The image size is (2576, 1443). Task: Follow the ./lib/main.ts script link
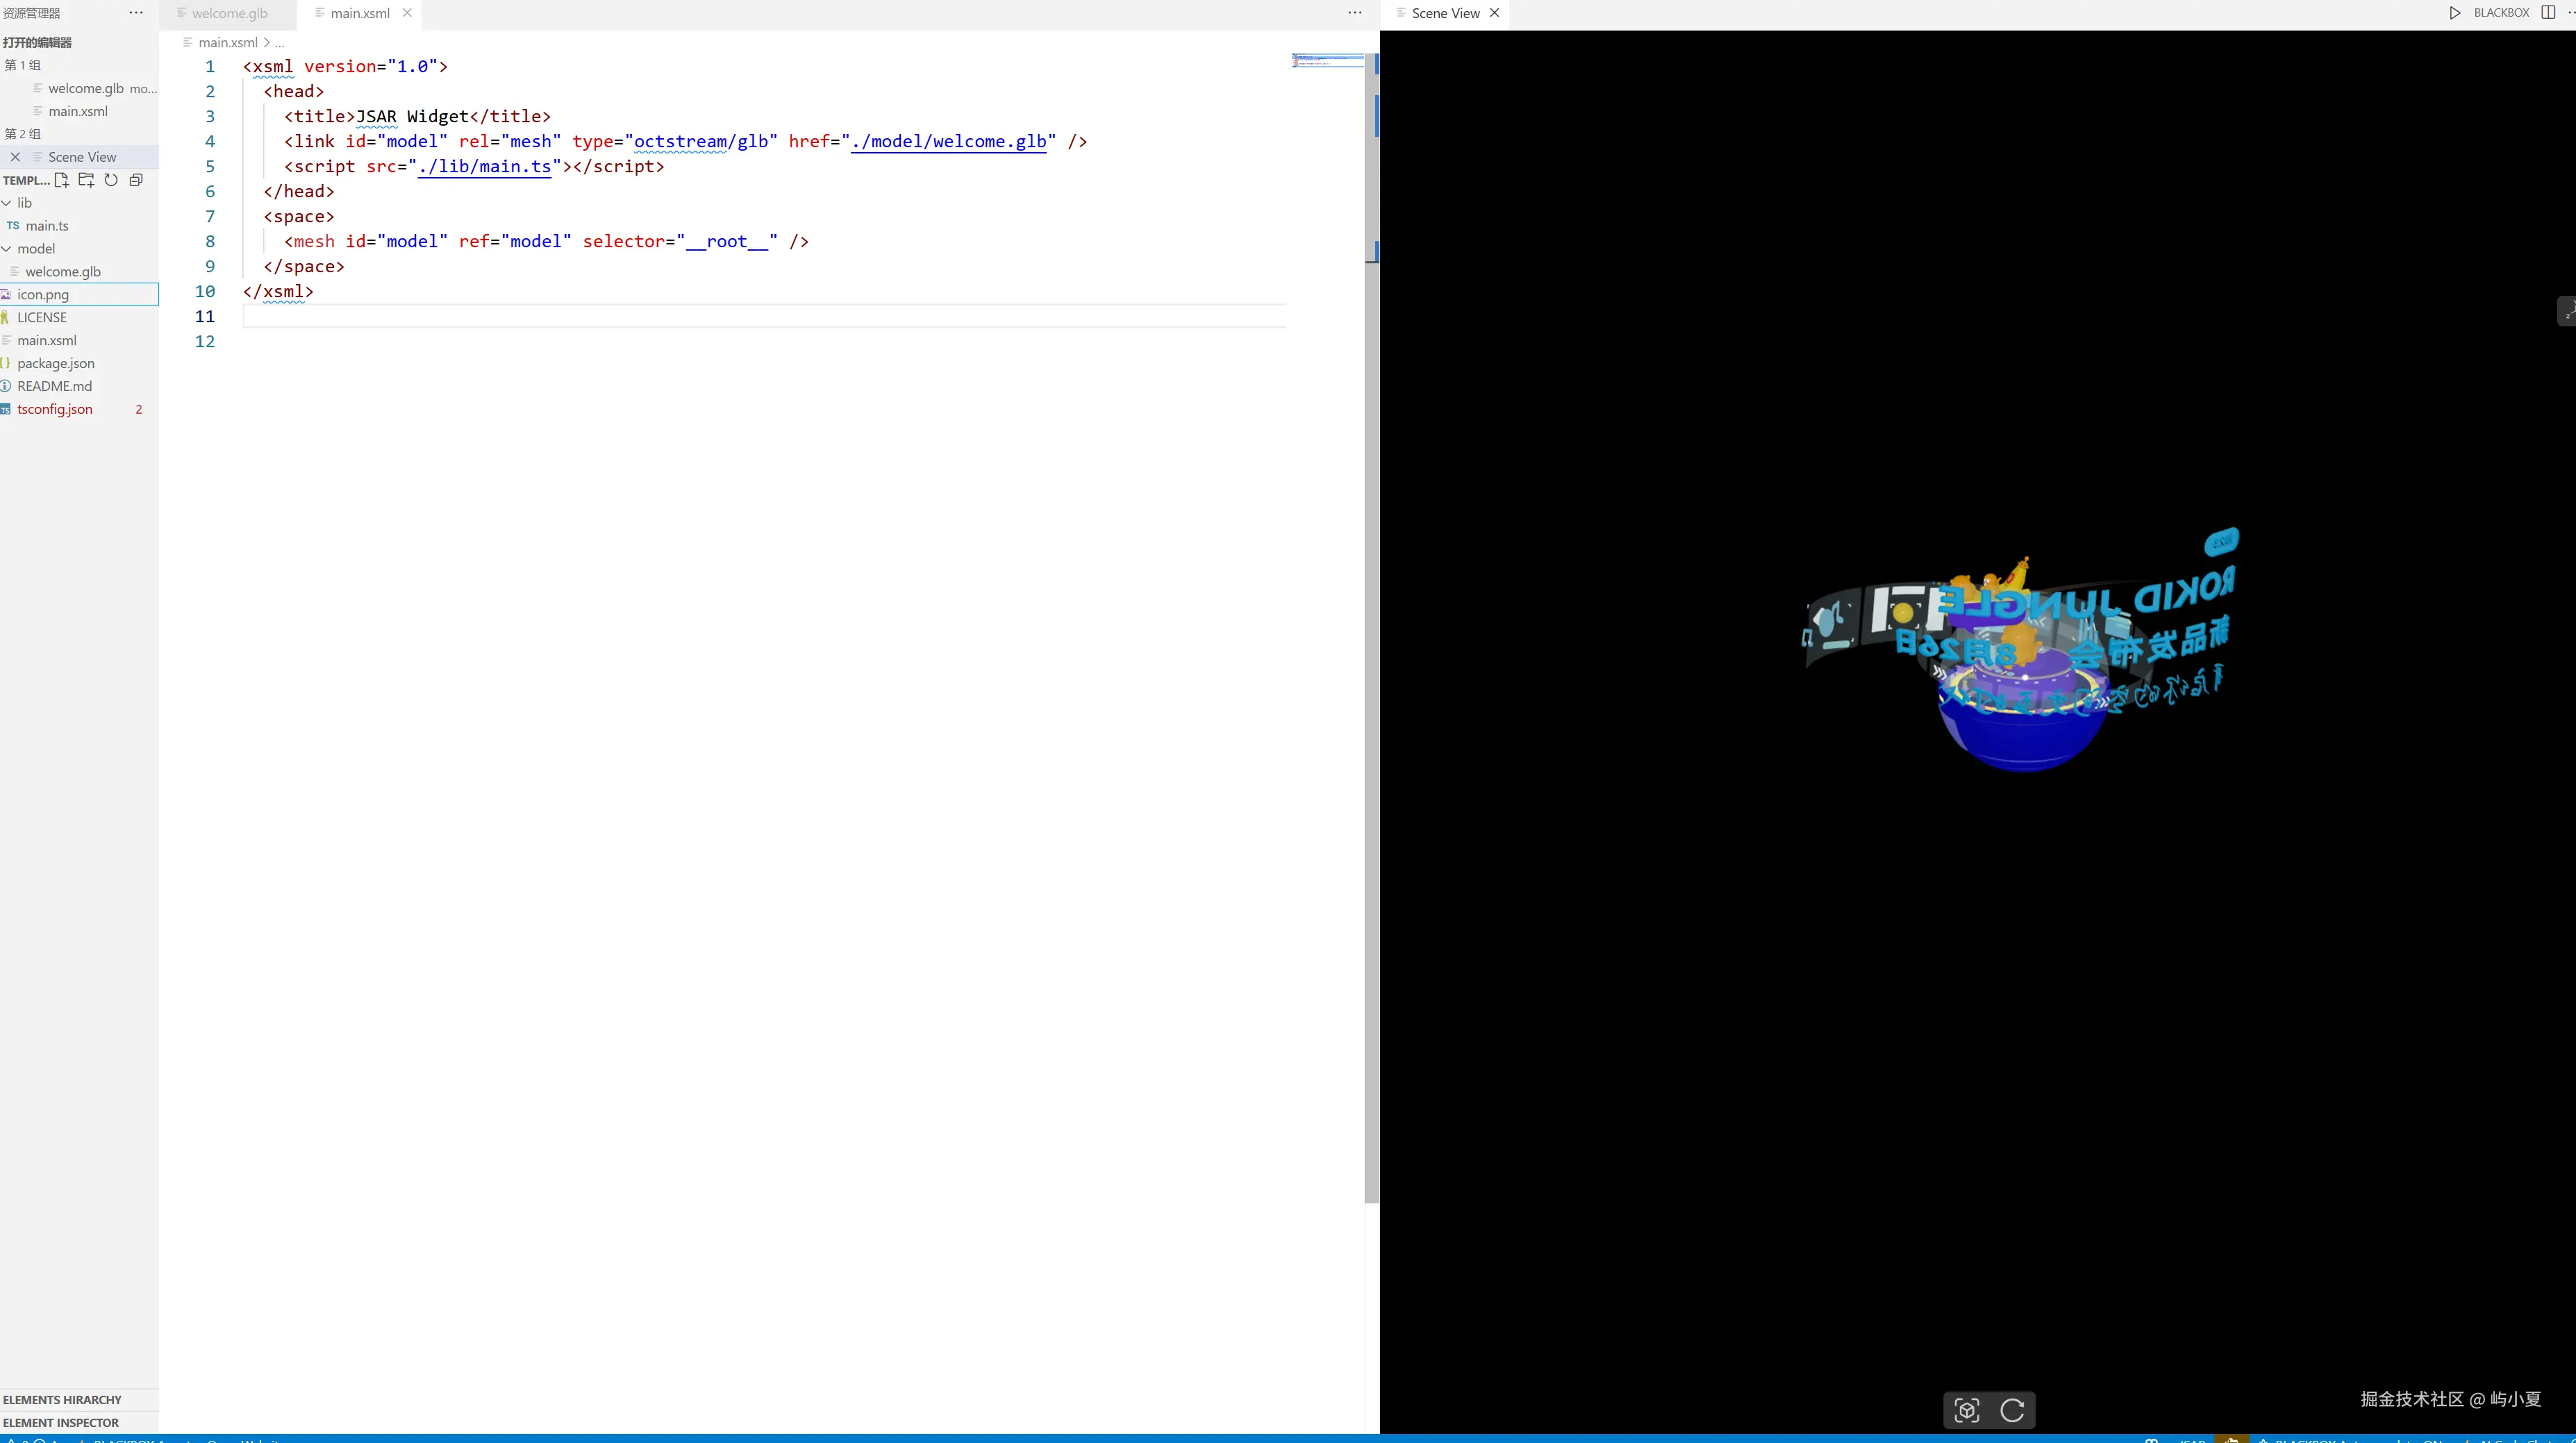[x=485, y=166]
